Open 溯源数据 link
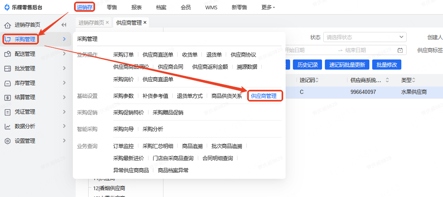 click(x=247, y=67)
